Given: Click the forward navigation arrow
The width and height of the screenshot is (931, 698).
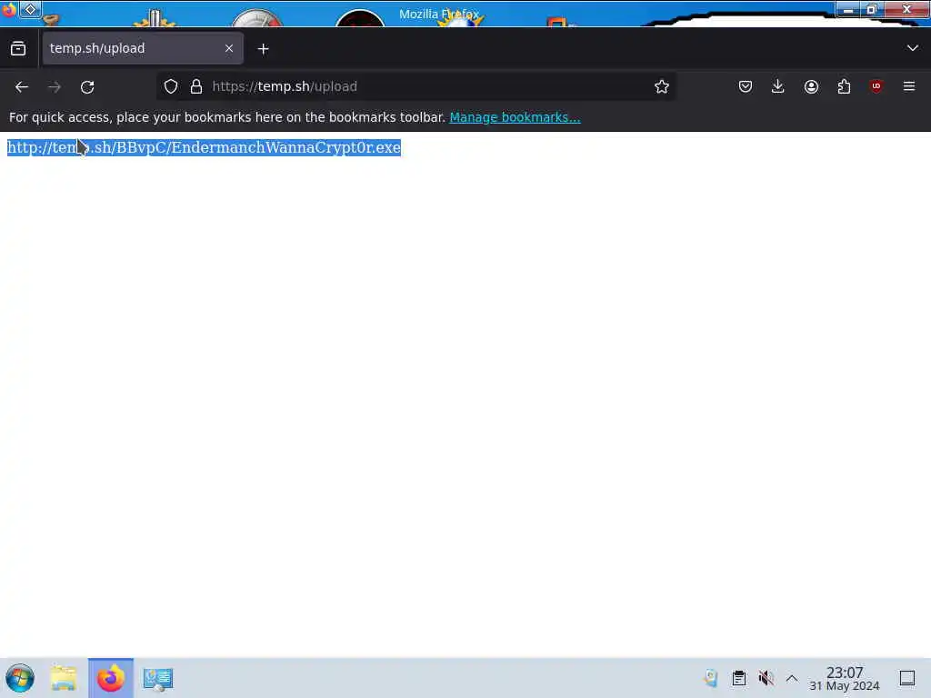Looking at the screenshot, I should (x=55, y=87).
